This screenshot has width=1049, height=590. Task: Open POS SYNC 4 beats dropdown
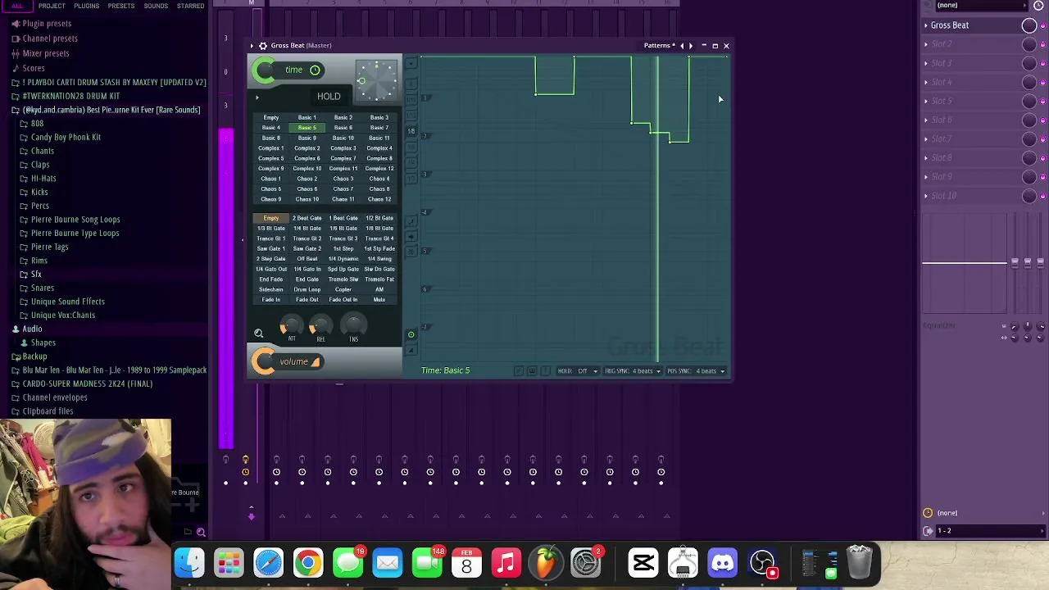696,371
